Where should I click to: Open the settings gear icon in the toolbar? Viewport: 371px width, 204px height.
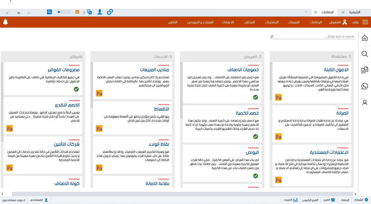click(x=110, y=12)
